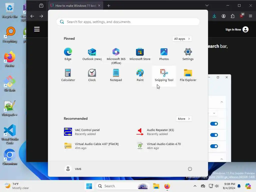Image resolution: width=256 pixels, height=192 pixels.
Task: Click the taskbar Search box
Action: [x=122, y=186]
